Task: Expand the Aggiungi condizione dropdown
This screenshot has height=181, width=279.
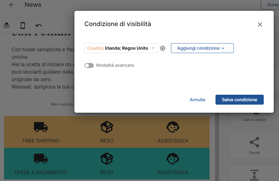Action: pyautogui.click(x=202, y=48)
